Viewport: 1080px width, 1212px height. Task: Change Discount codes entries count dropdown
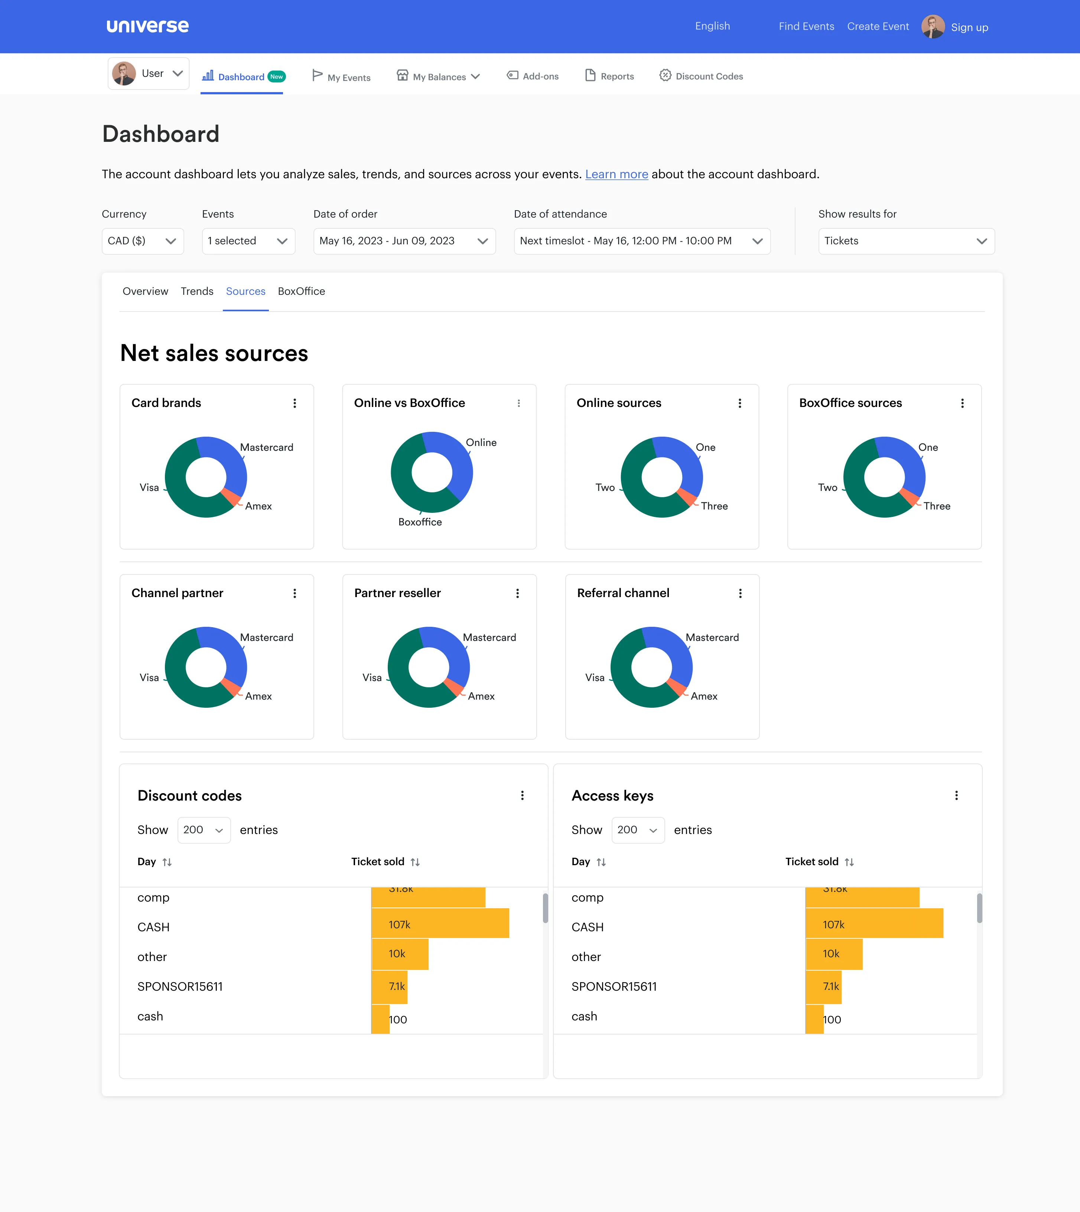tap(204, 830)
